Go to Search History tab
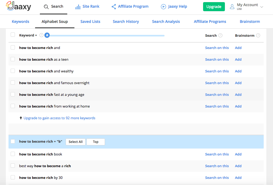The width and height of the screenshot is (273, 185). pos(126,22)
